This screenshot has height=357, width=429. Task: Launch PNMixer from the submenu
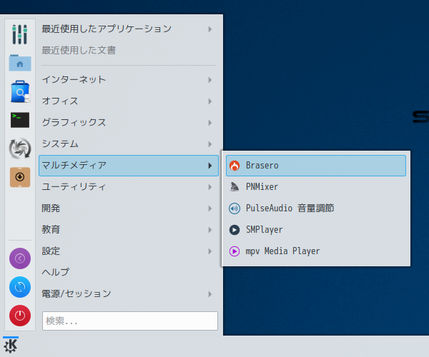tap(316, 187)
